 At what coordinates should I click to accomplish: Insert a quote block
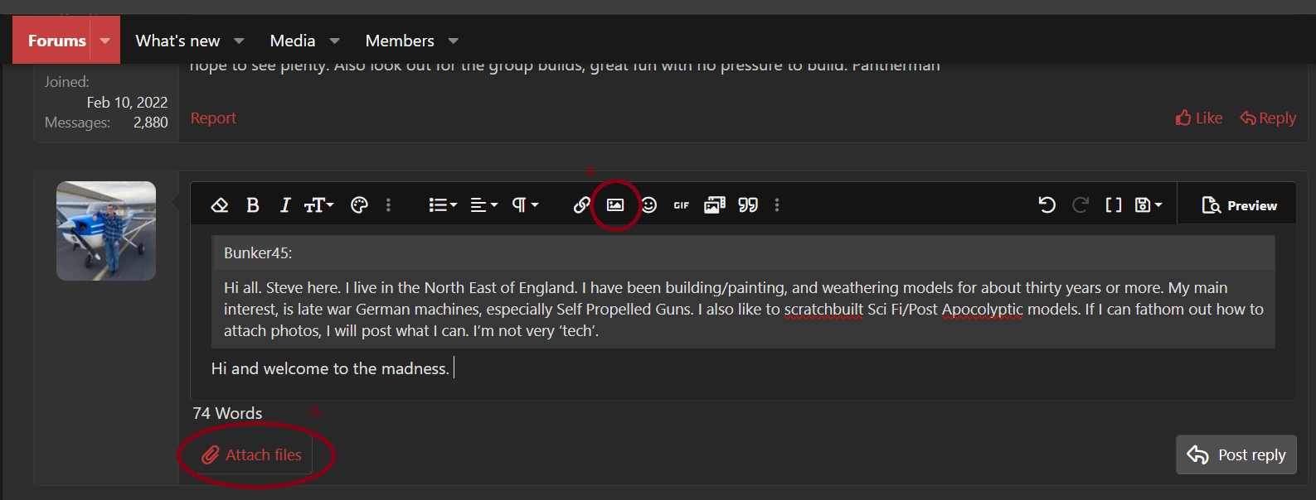click(x=748, y=205)
